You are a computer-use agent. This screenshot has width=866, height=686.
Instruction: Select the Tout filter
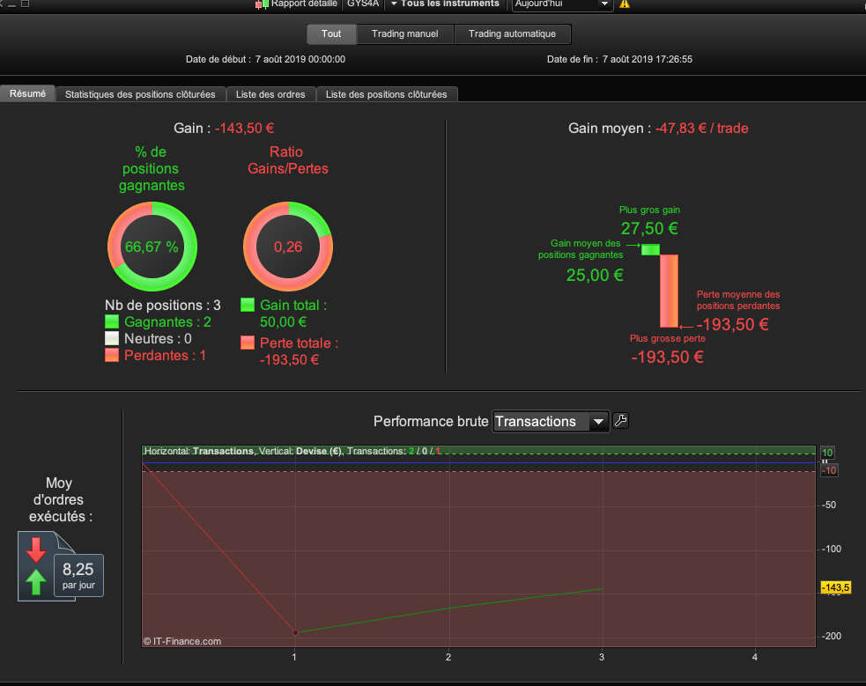click(331, 33)
